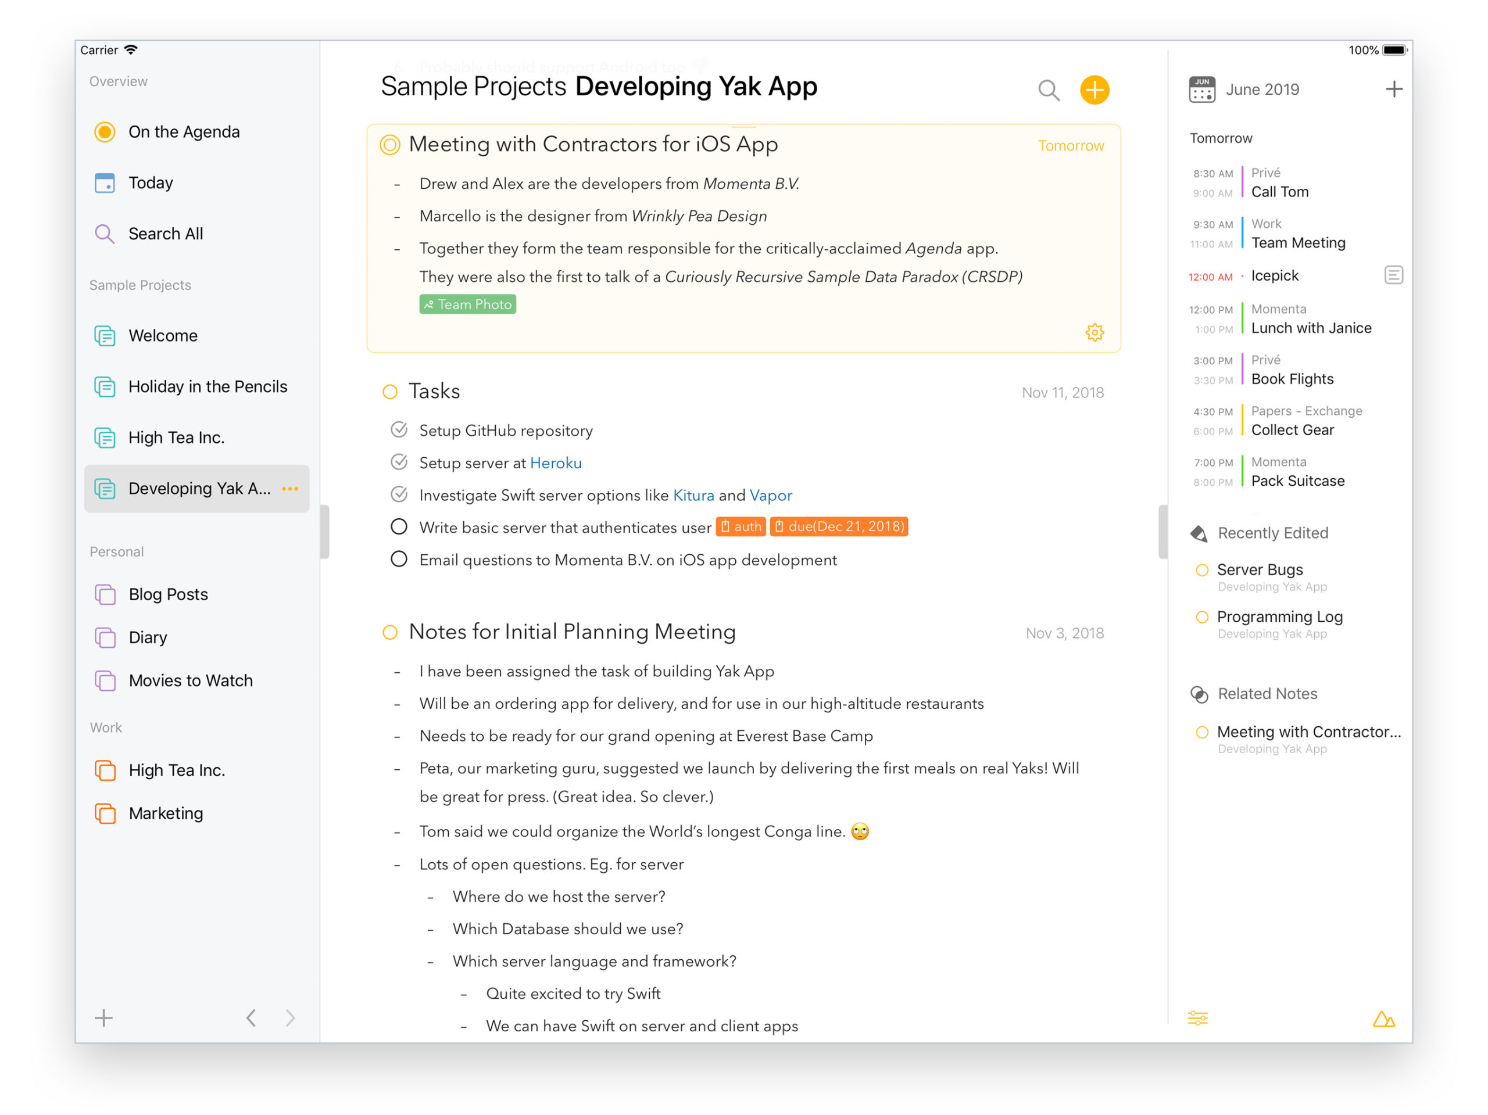Click Nov 3, 2018 note date
This screenshot has width=1488, height=1115.
click(x=1065, y=633)
